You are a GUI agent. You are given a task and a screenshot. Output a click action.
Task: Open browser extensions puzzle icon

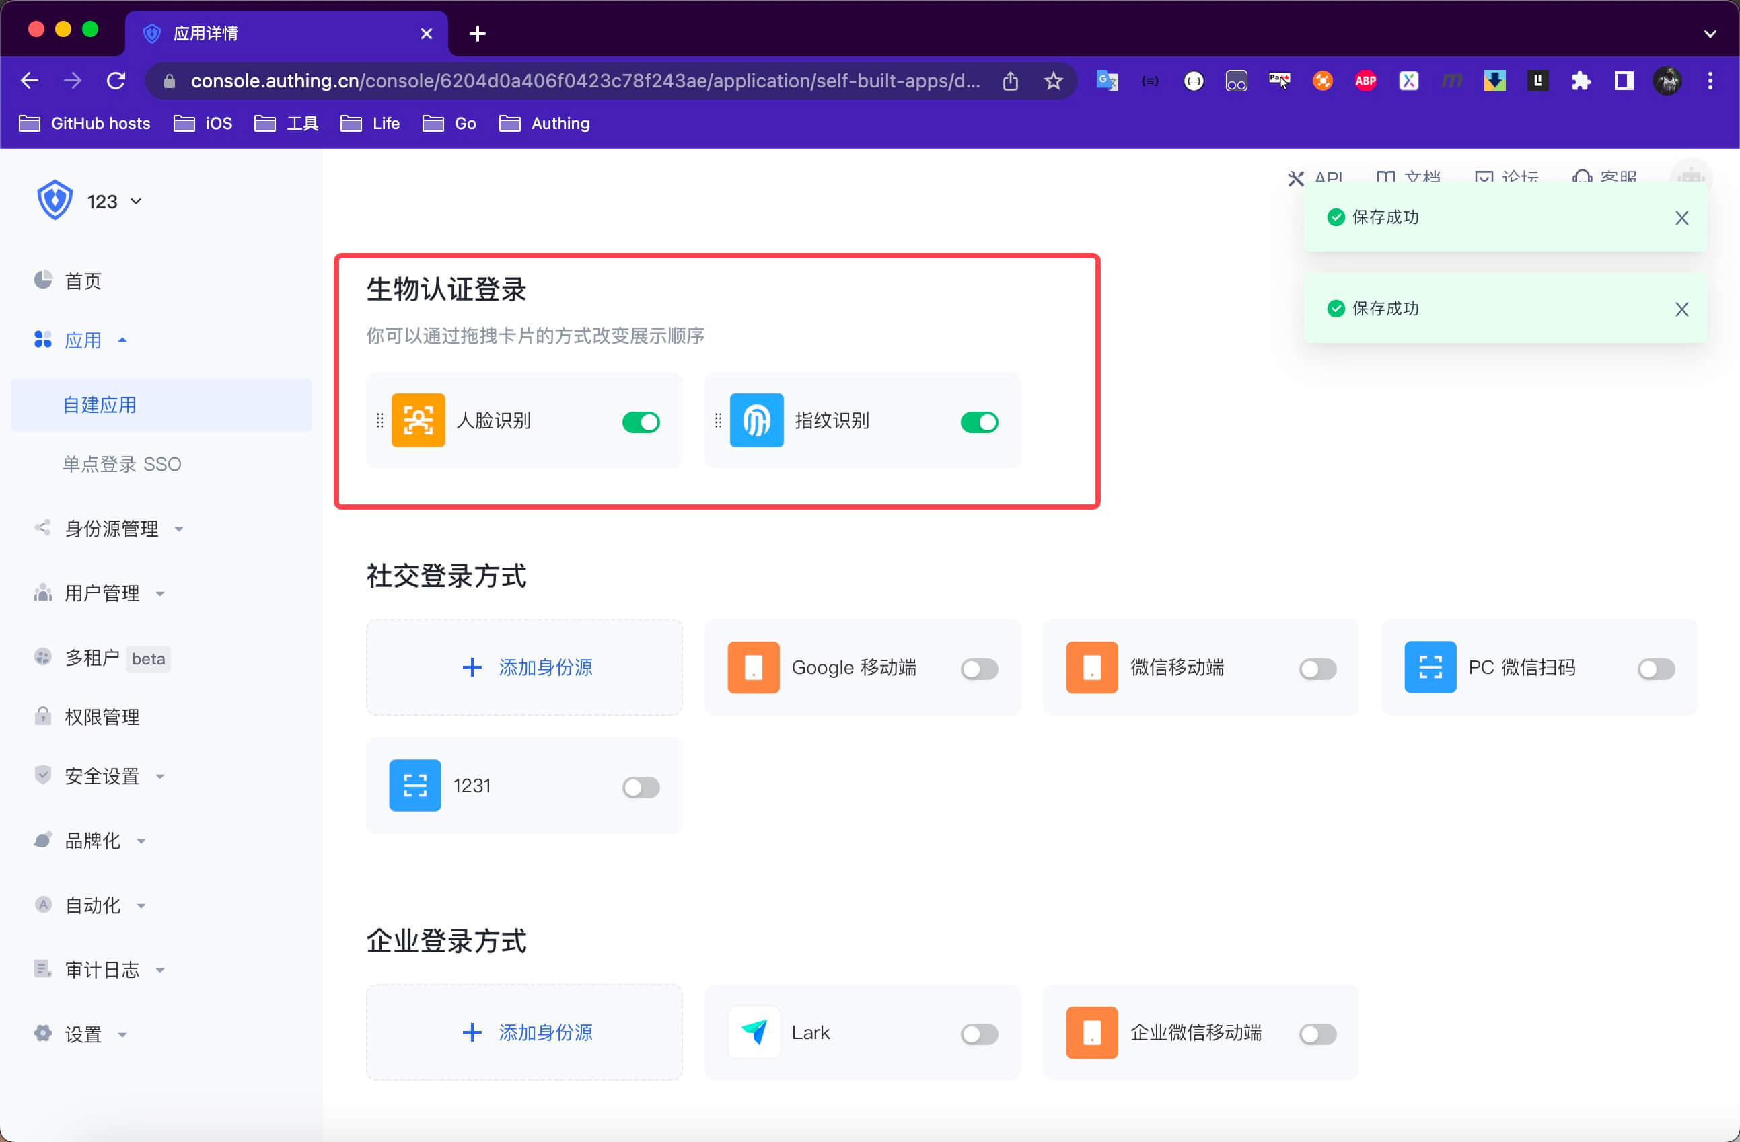pos(1581,81)
